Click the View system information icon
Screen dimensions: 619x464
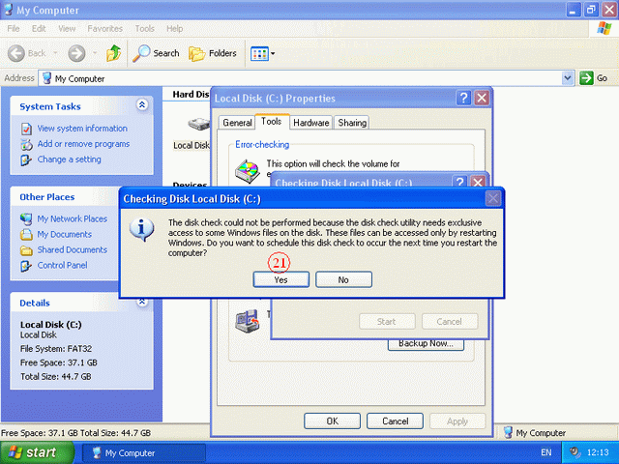(26, 129)
